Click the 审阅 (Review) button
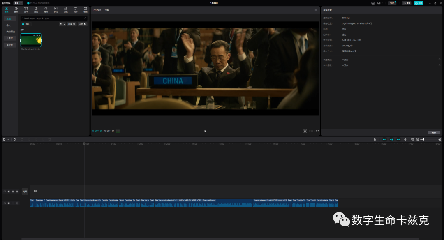This screenshot has height=240, width=444. [x=407, y=3]
